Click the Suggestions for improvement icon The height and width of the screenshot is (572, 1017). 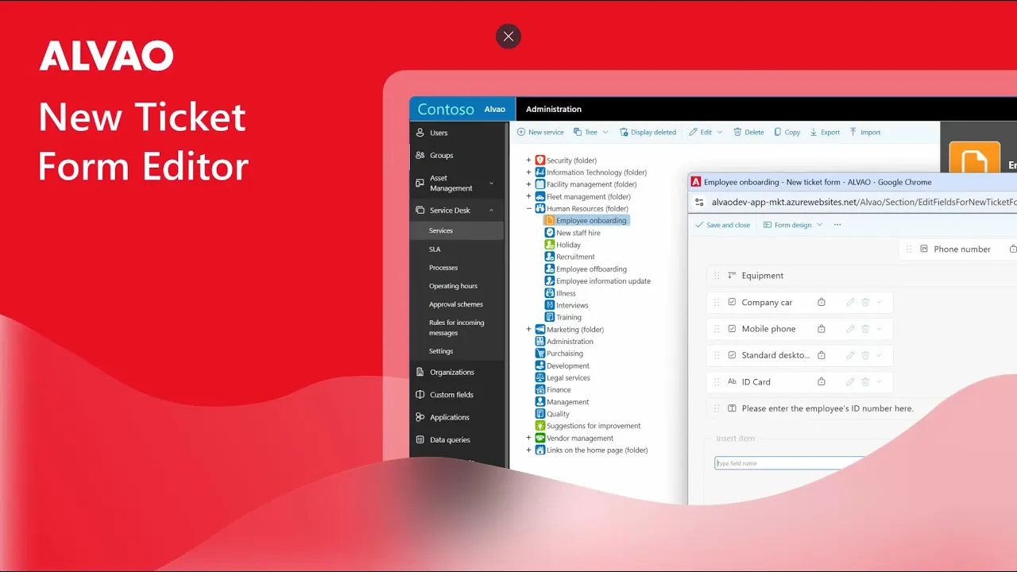[x=540, y=426]
